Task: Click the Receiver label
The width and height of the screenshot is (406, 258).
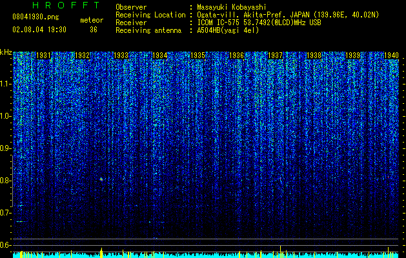Action: pyautogui.click(x=131, y=23)
